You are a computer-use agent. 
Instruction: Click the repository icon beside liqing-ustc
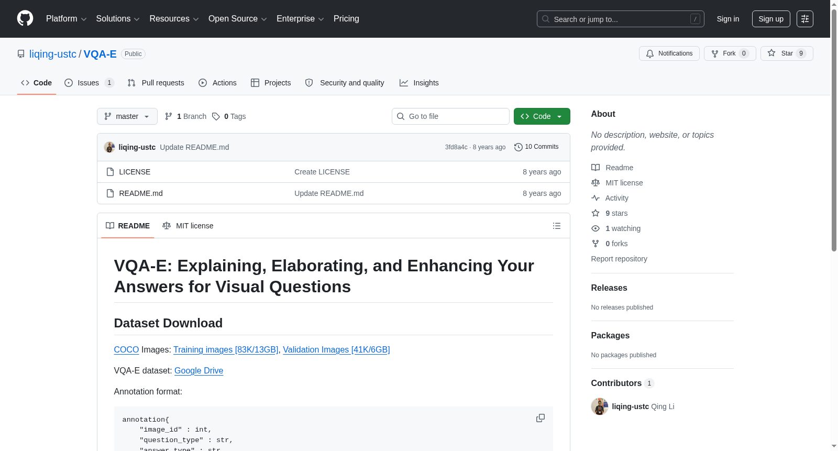21,54
